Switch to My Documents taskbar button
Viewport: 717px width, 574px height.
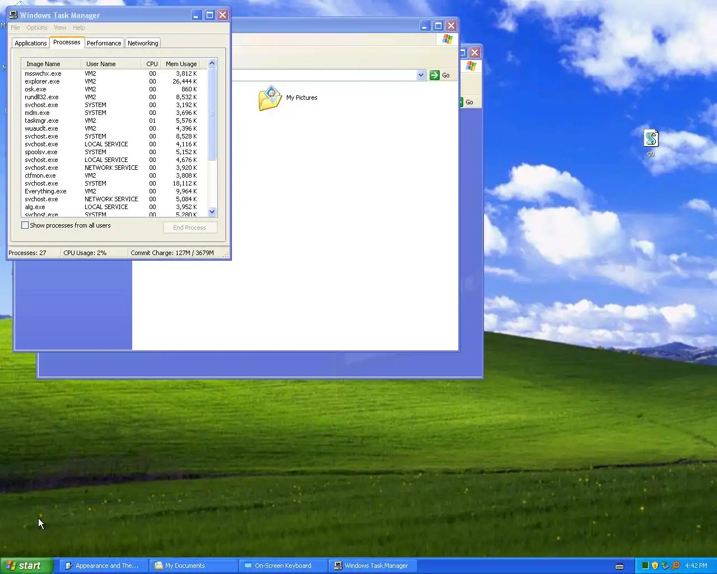click(x=193, y=566)
